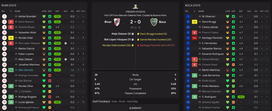Click S. Rodríguez's 7.1 rating pill
Image resolution: width=272 pixels, height=111 pixels.
coord(241,97)
